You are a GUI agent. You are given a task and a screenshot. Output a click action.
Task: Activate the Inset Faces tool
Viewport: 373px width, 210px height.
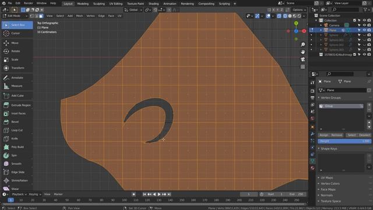(x=17, y=114)
